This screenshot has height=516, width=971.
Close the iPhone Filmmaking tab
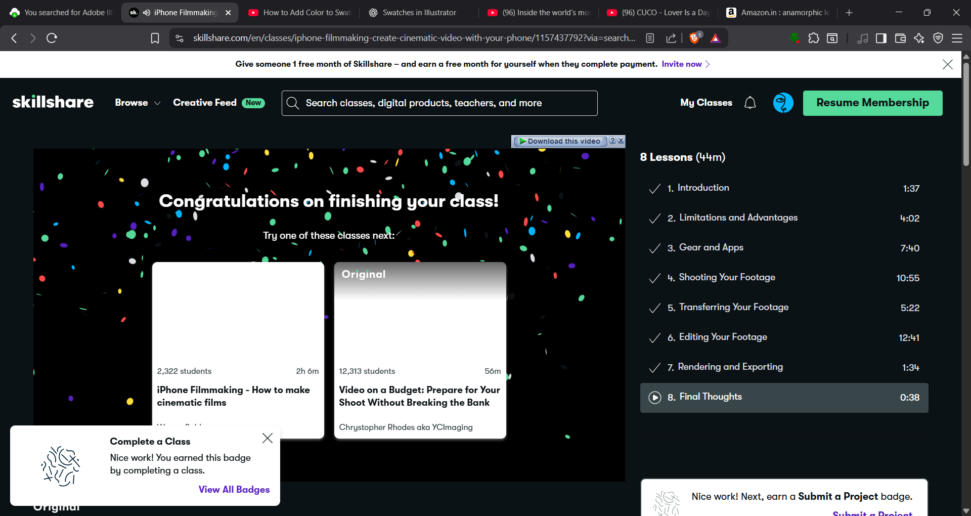(x=228, y=13)
